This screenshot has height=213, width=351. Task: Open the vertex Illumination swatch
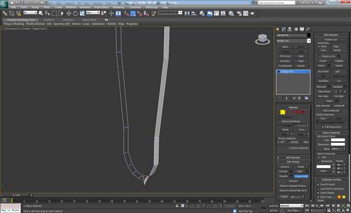pyautogui.click(x=338, y=144)
